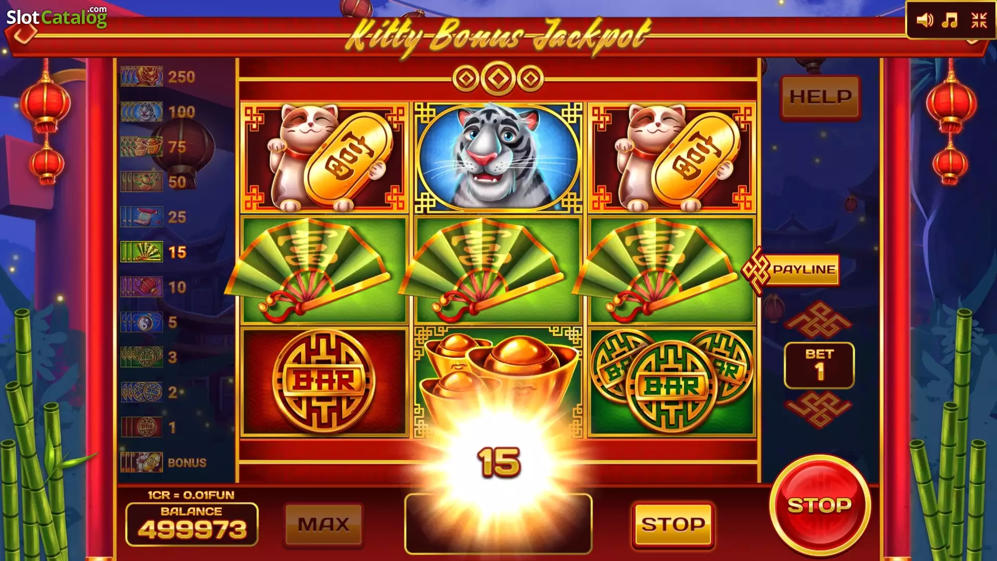The width and height of the screenshot is (997, 561).
Task: Increase bet with the upper knot arrow
Action: point(818,320)
